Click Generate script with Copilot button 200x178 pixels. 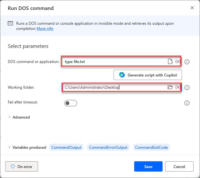(x=148, y=75)
